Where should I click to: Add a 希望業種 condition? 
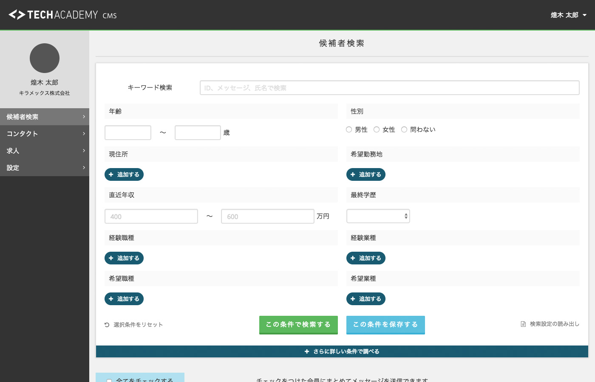(x=365, y=299)
